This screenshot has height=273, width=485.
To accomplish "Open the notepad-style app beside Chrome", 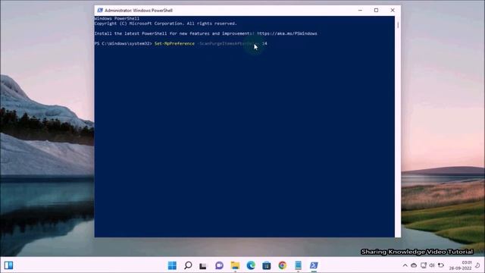I will [x=298, y=265].
